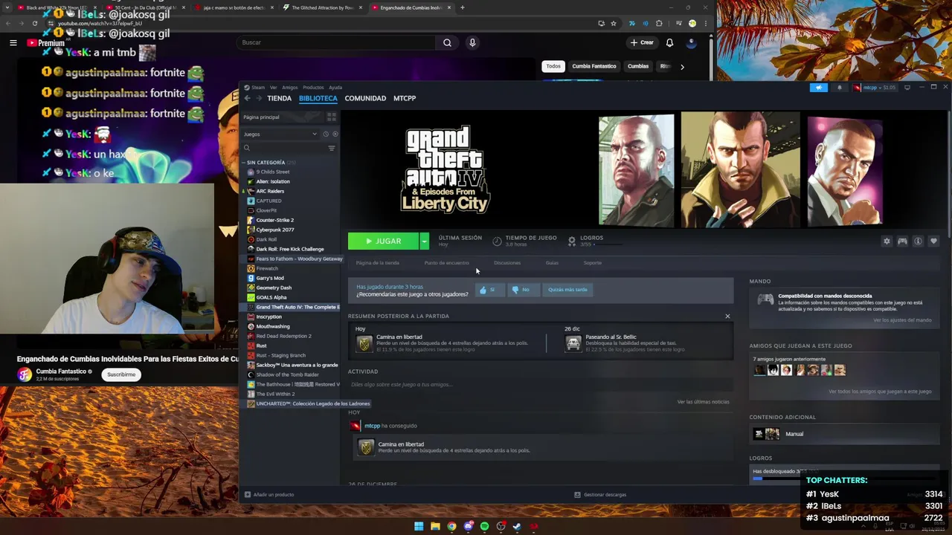Select Cyberpunk 2077 in the library
Viewport: 952px width, 535px height.
274,230
